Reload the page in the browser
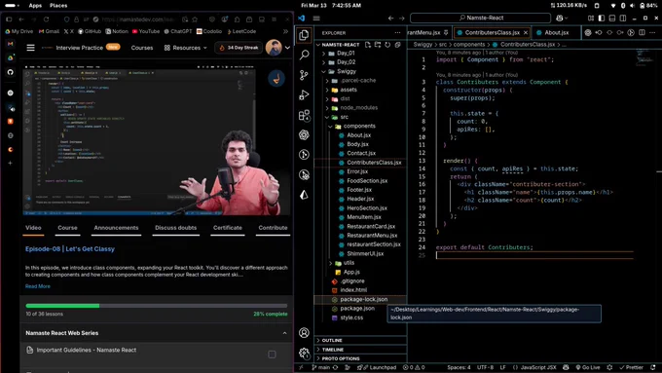The width and height of the screenshot is (662, 373). (x=46, y=19)
